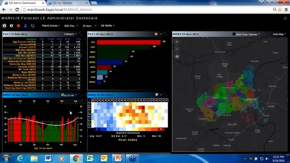This screenshot has height=163, width=290.
Task: Open Word from the taskbar
Action: (x=48, y=158)
